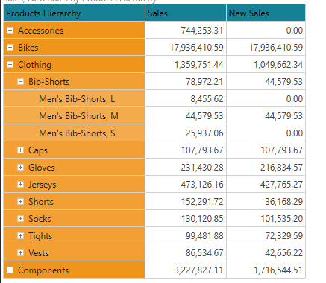Click the Products Hierarchy column header
The height and width of the screenshot is (283, 326).
tap(75, 13)
